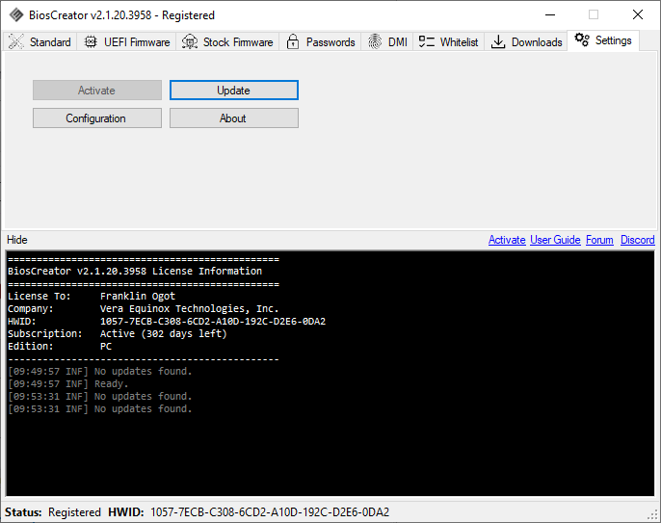
Task: Click the BiosCreator app logo icon
Action: 16,15
